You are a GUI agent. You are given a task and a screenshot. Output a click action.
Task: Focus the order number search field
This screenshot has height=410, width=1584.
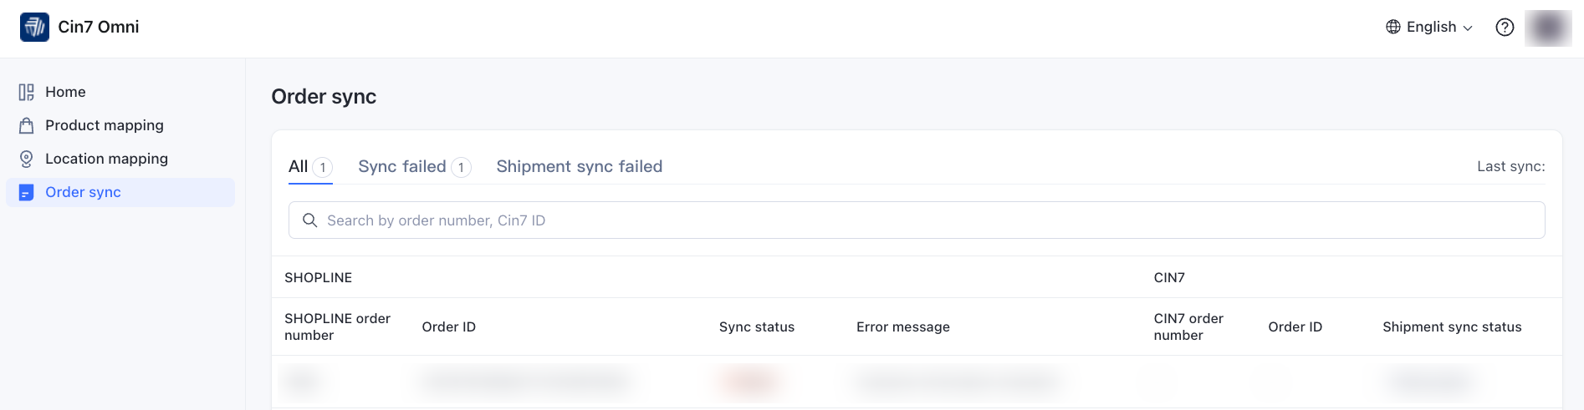920,220
